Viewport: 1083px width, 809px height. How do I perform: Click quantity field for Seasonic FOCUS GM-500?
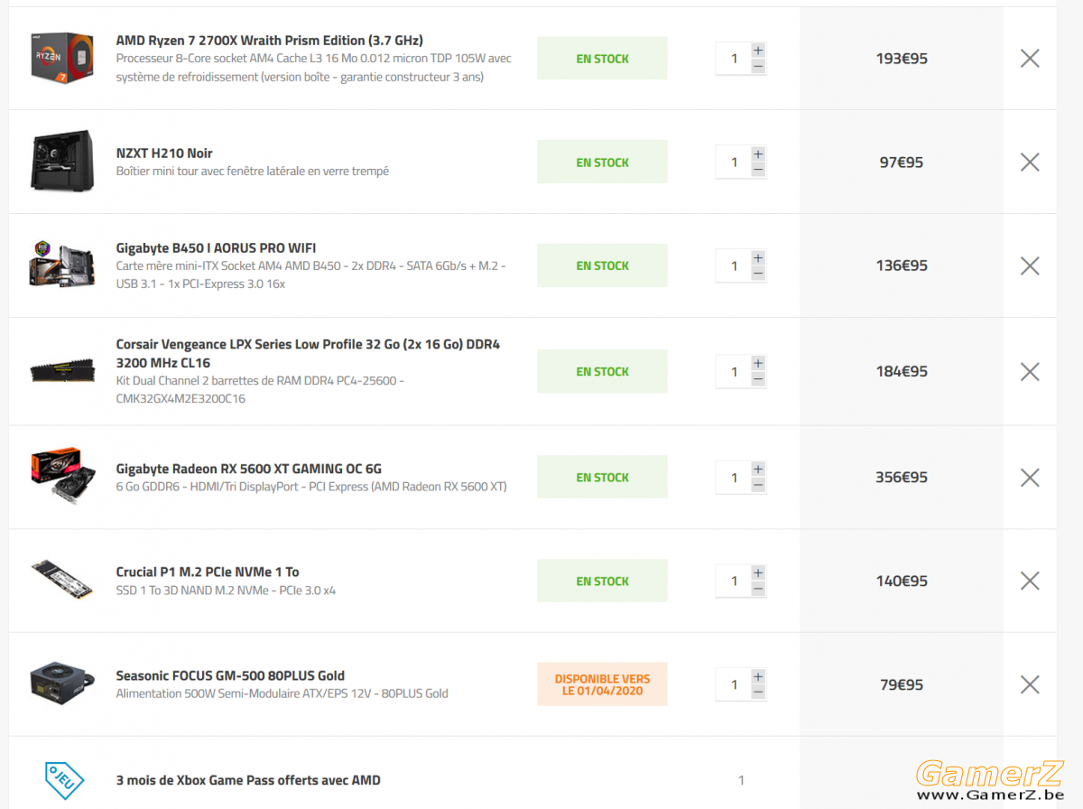pyautogui.click(x=734, y=684)
